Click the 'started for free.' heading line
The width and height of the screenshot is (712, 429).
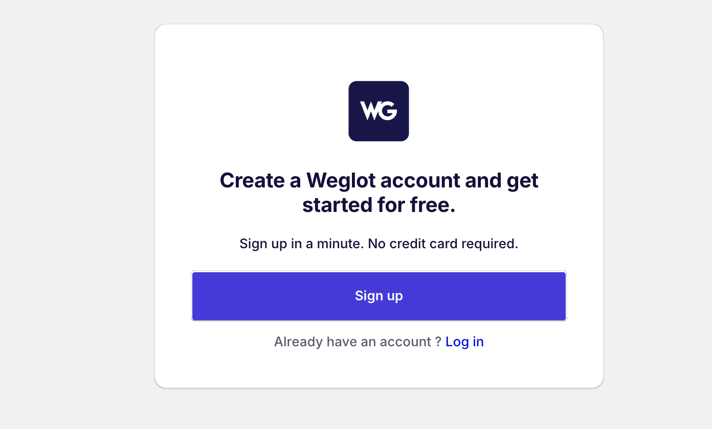(379, 205)
